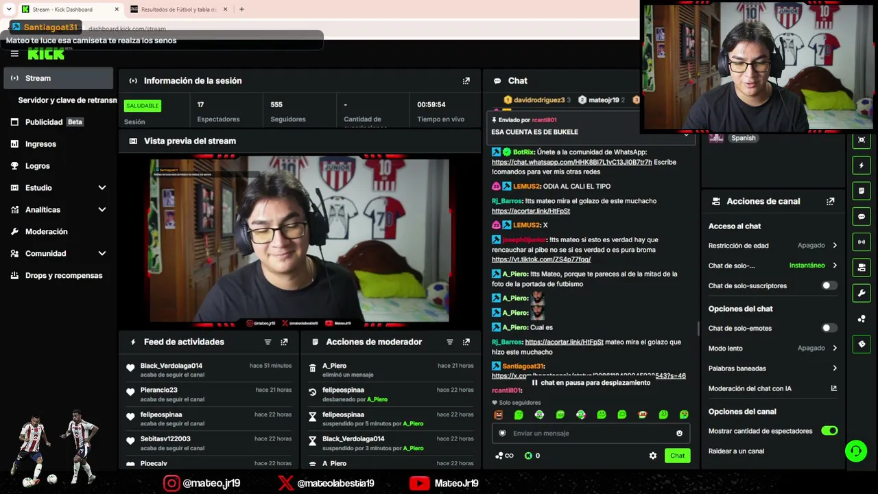The image size is (878, 494).
Task: Open Publicidad Beta in the sidebar
Action: 59,122
